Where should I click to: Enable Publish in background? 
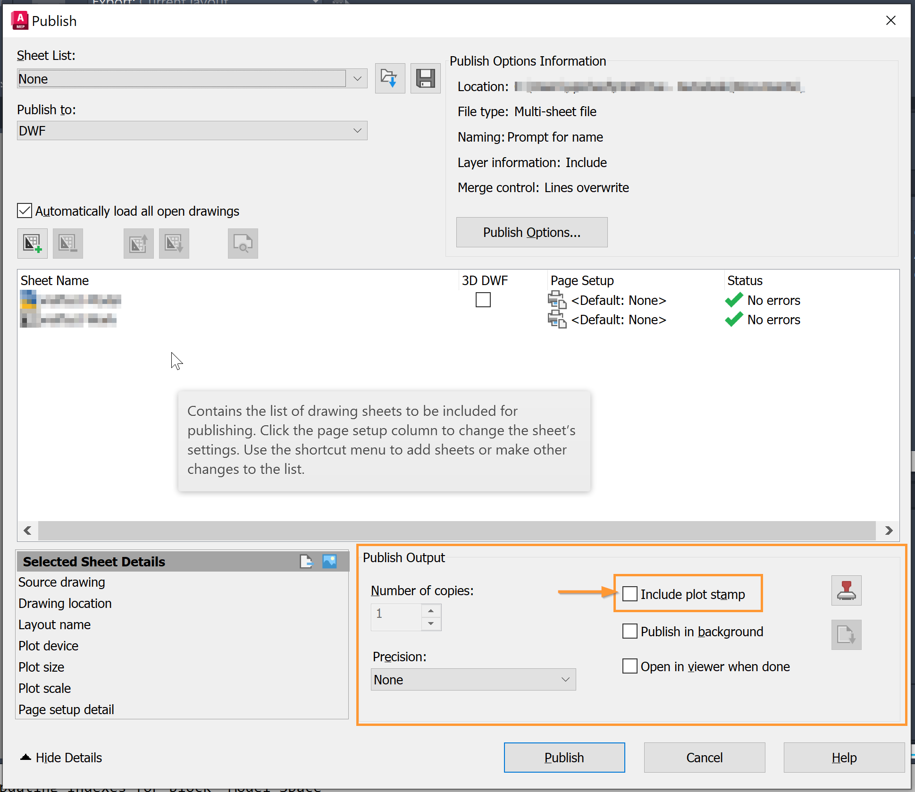pyautogui.click(x=630, y=631)
